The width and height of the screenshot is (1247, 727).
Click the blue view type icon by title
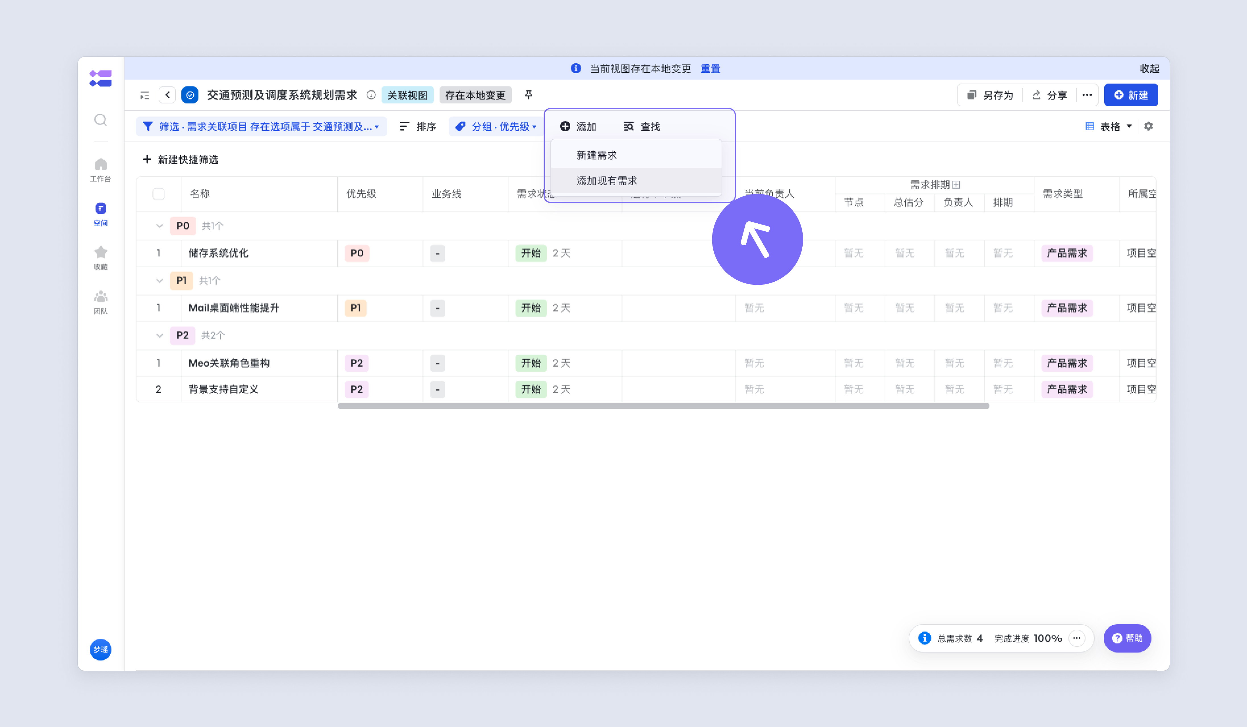tap(190, 95)
